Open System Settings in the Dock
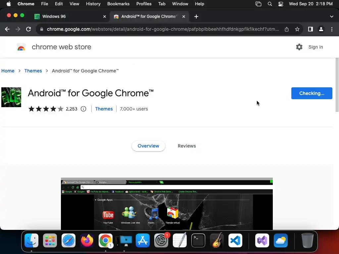 point(161,240)
